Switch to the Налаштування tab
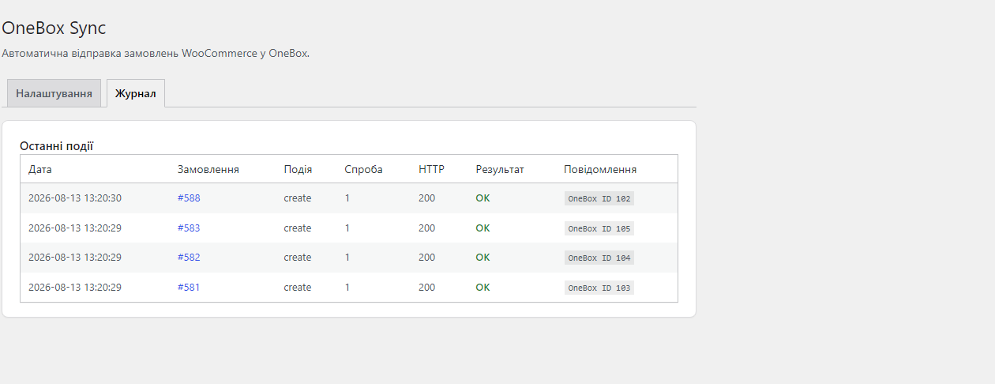Image resolution: width=995 pixels, height=384 pixels. 54,93
